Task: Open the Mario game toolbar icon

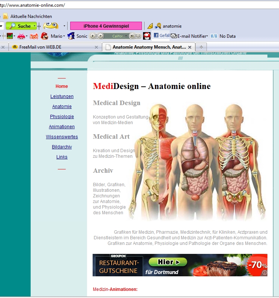Action: (x=45, y=36)
